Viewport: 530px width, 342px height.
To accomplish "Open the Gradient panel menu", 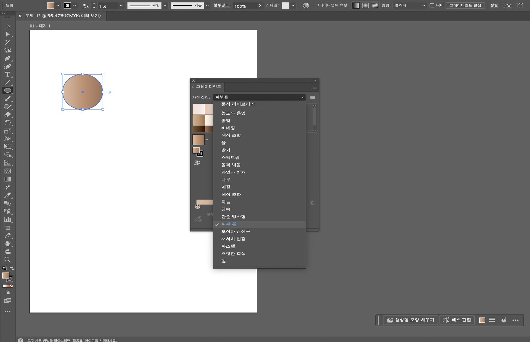I will (x=314, y=87).
